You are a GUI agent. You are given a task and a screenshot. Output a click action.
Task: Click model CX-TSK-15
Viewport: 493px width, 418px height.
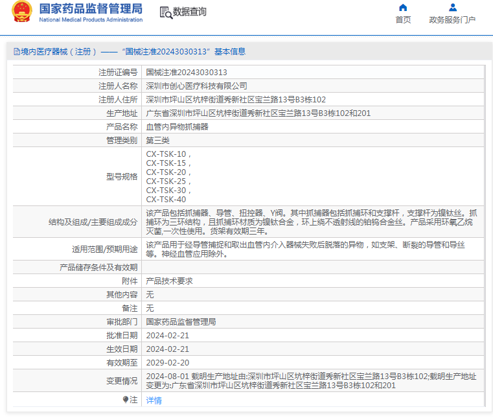pyautogui.click(x=166, y=163)
